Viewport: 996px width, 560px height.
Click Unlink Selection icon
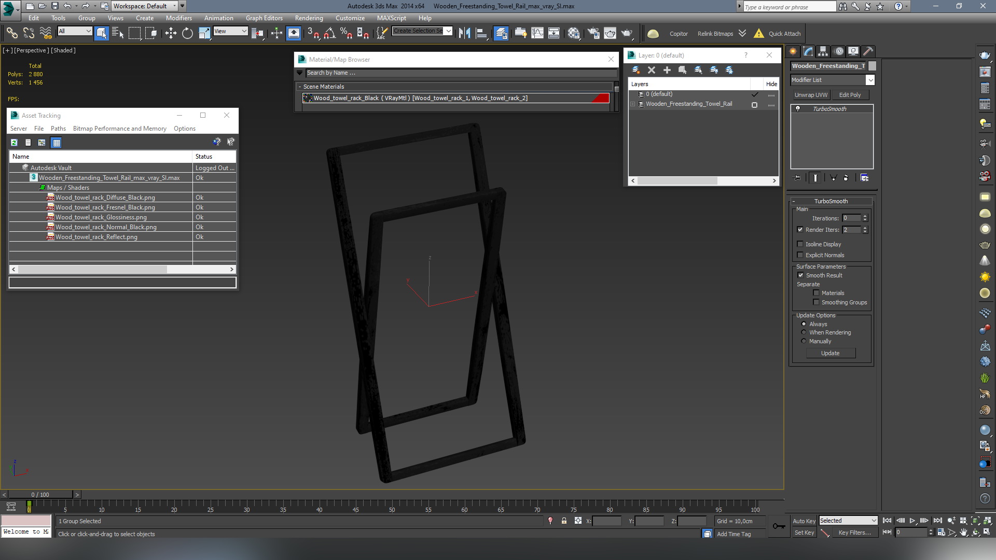tap(29, 33)
